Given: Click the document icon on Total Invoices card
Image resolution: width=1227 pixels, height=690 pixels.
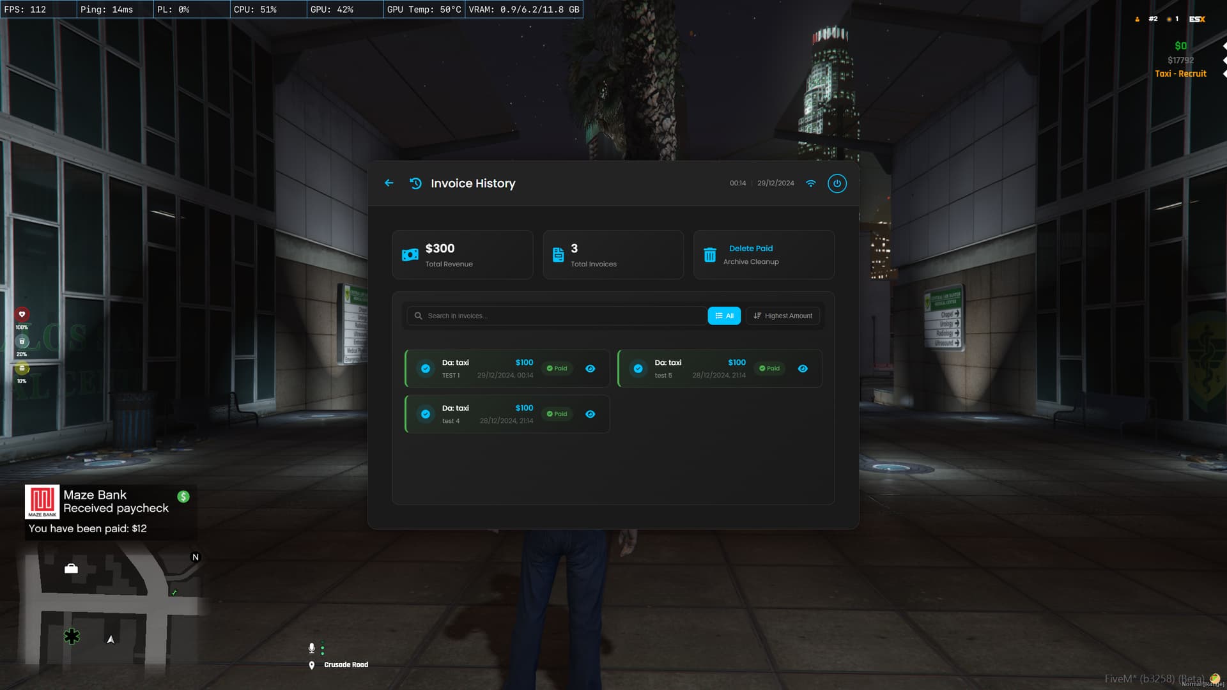Looking at the screenshot, I should [557, 254].
